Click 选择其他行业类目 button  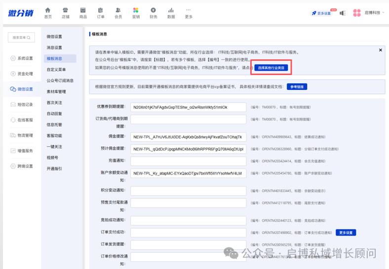tap(271, 68)
